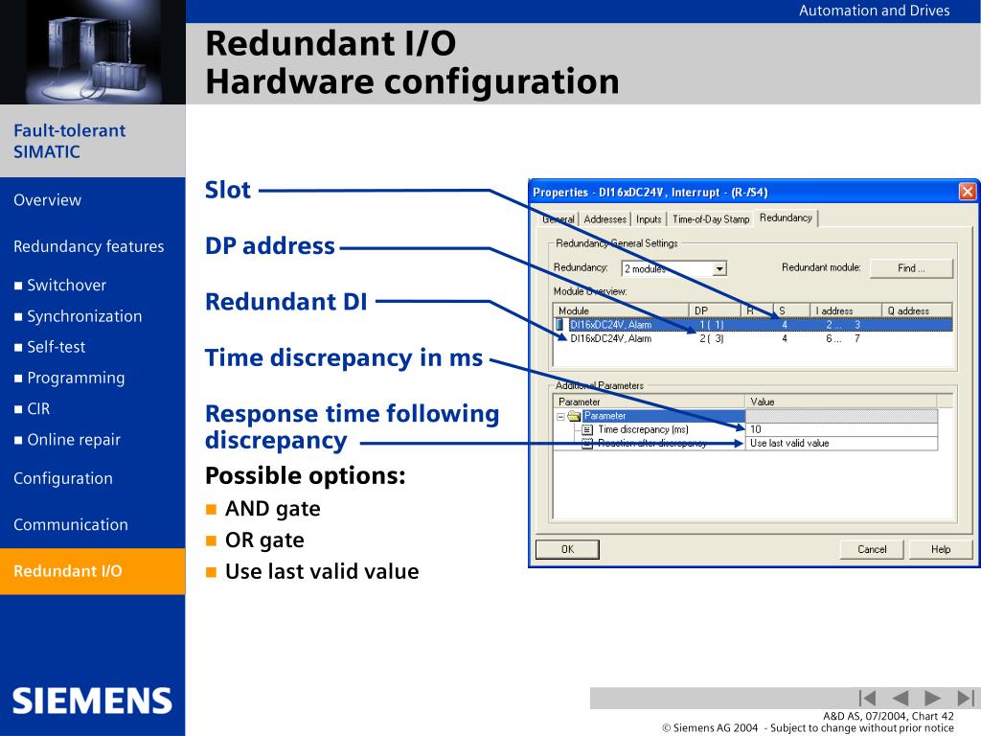Collapse the Parameter tree node
This screenshot has height=736, width=981.
click(x=560, y=416)
